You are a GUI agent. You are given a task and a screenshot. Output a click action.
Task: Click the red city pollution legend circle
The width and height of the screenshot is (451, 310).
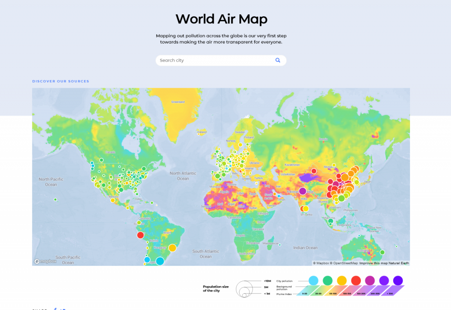pyautogui.click(x=356, y=281)
